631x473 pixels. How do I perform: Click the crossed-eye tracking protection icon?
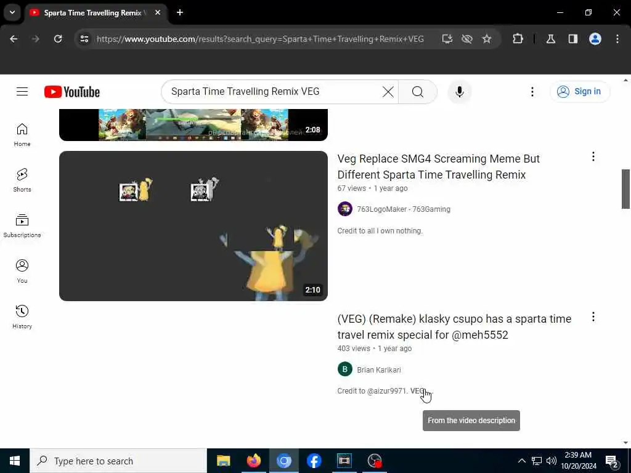click(467, 39)
